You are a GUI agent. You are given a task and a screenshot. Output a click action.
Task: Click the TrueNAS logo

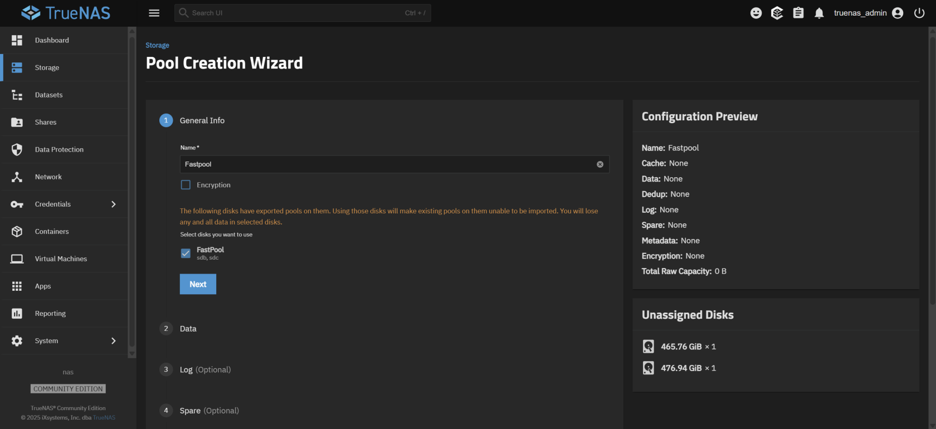pos(66,13)
